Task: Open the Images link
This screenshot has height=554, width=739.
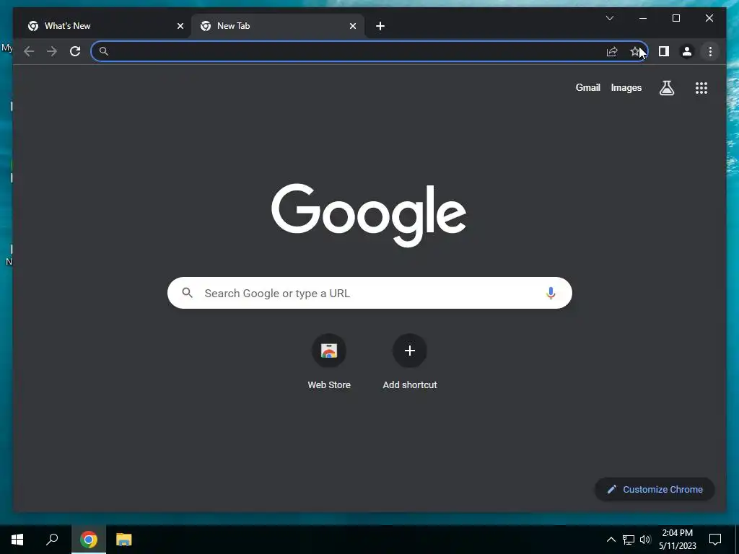Action: coord(626,87)
